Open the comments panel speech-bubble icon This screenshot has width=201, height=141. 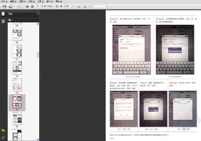coord(3,131)
